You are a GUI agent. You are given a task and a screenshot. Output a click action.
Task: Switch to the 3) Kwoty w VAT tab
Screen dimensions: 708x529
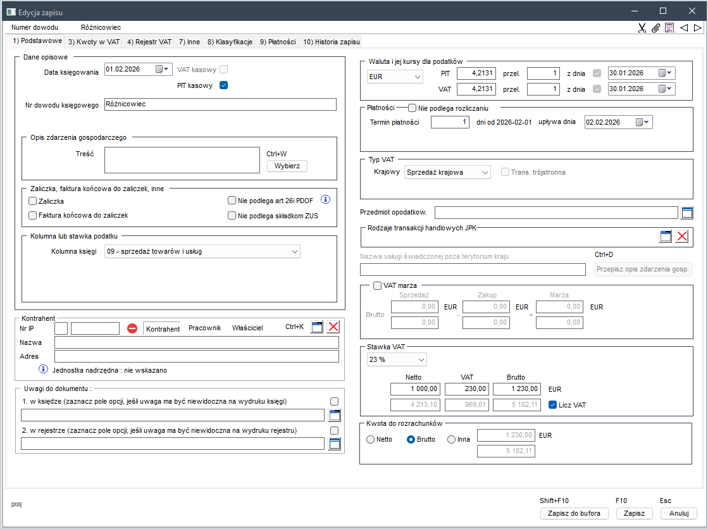(94, 42)
